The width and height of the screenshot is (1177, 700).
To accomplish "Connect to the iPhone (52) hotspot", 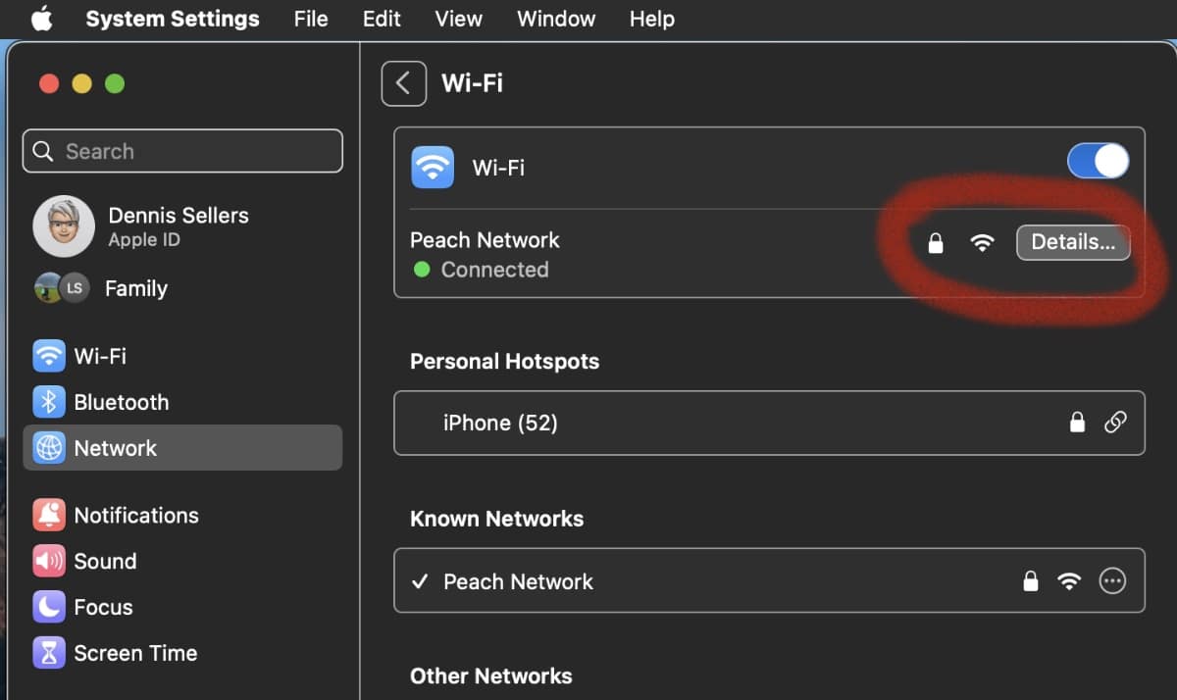I will [x=500, y=423].
